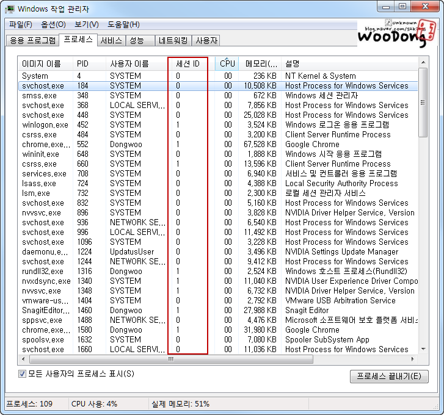
Task: Switch to the 서비스 tab
Action: [111, 40]
